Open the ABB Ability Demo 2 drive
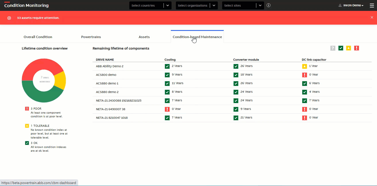The width and height of the screenshot is (377, 186). (110, 66)
